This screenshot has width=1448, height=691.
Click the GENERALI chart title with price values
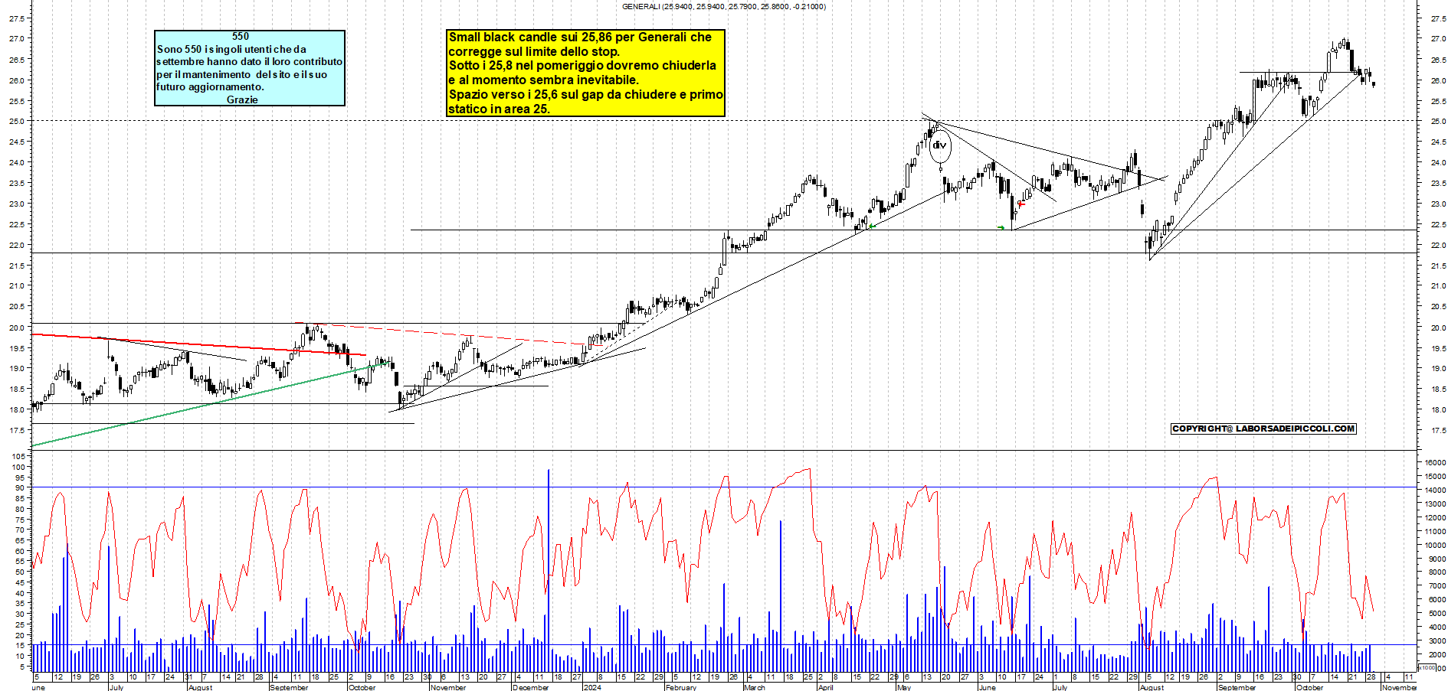[x=723, y=7]
